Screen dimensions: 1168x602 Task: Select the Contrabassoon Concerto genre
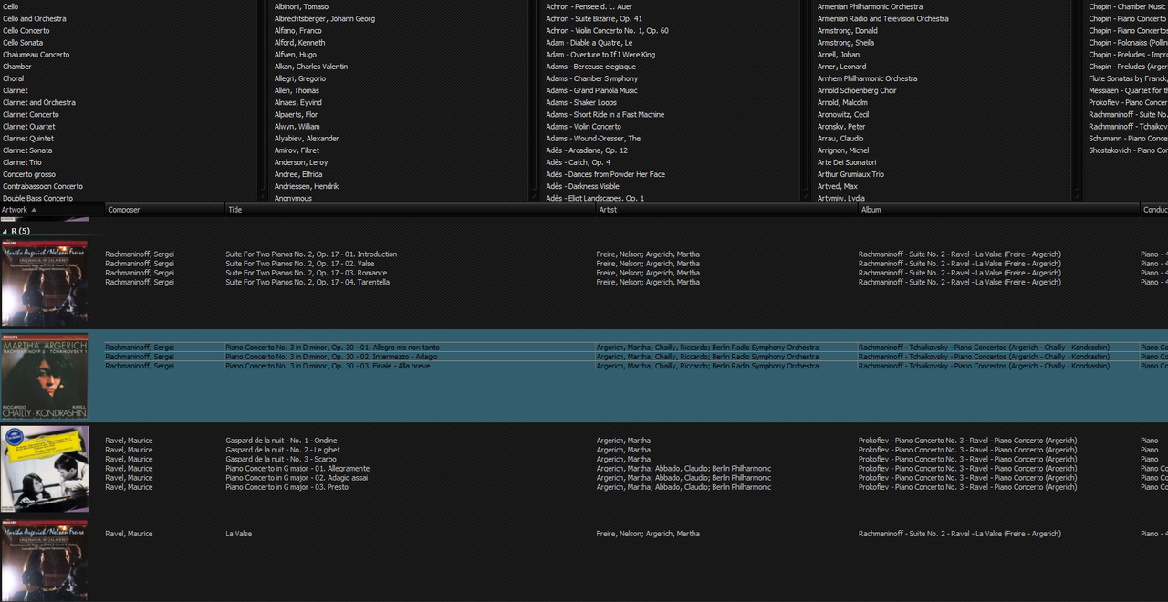click(43, 186)
